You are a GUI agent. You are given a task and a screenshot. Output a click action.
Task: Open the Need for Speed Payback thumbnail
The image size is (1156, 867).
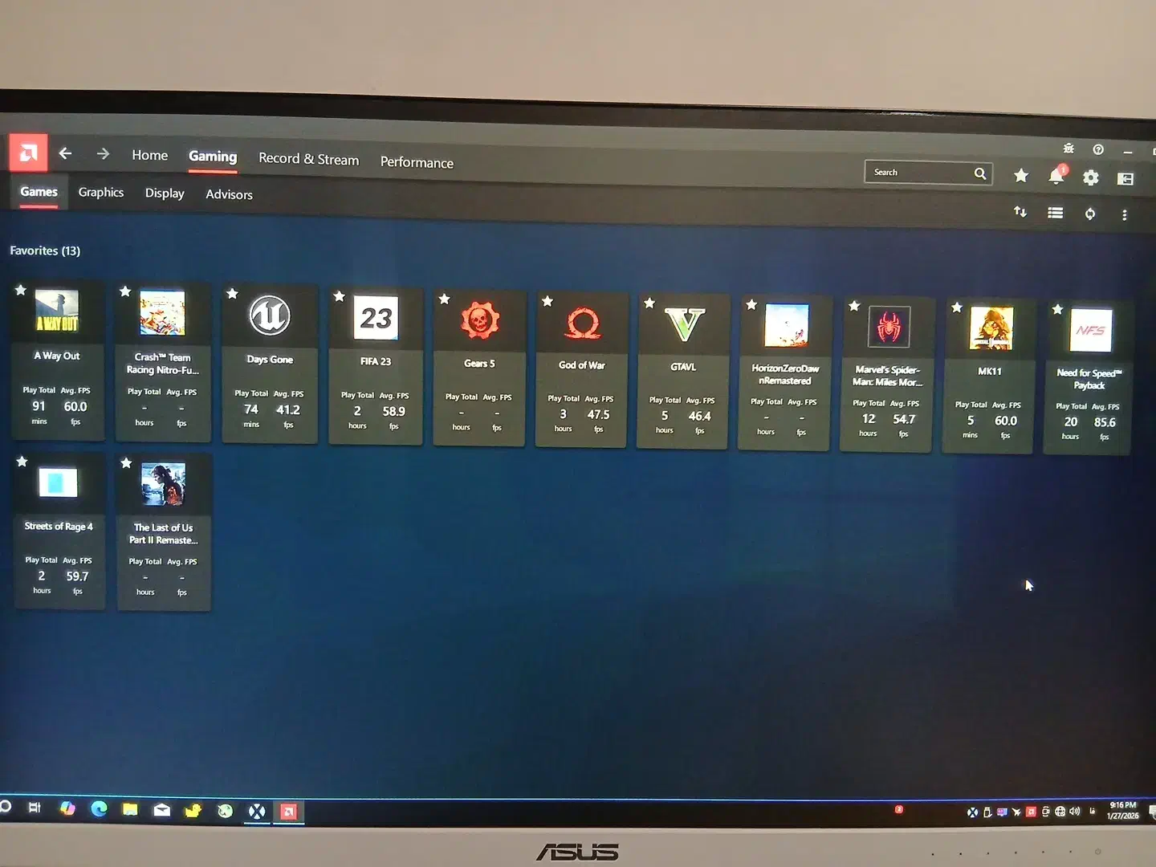1090,330
